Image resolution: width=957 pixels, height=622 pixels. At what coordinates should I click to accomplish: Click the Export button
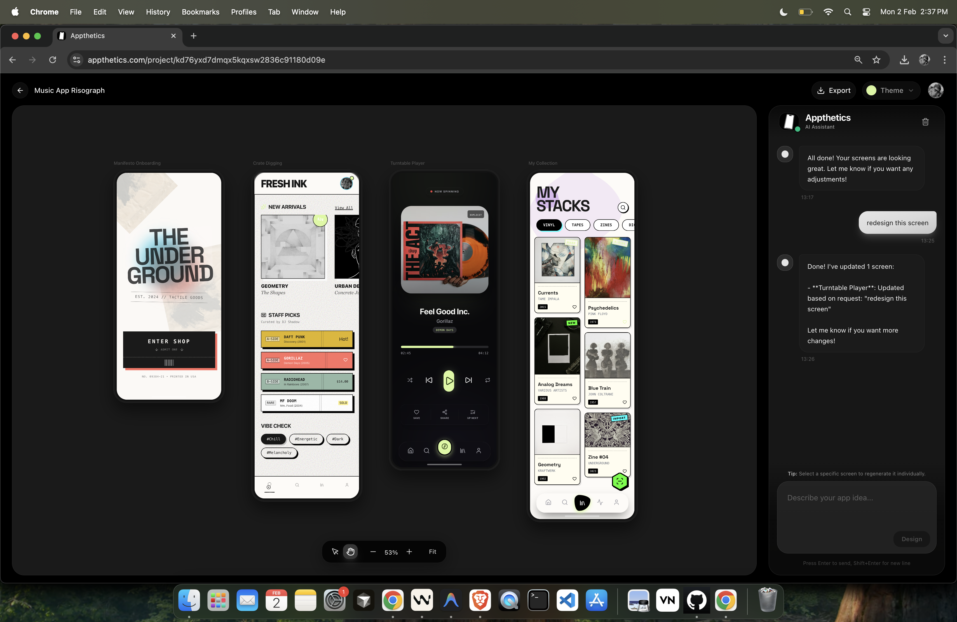click(x=834, y=90)
